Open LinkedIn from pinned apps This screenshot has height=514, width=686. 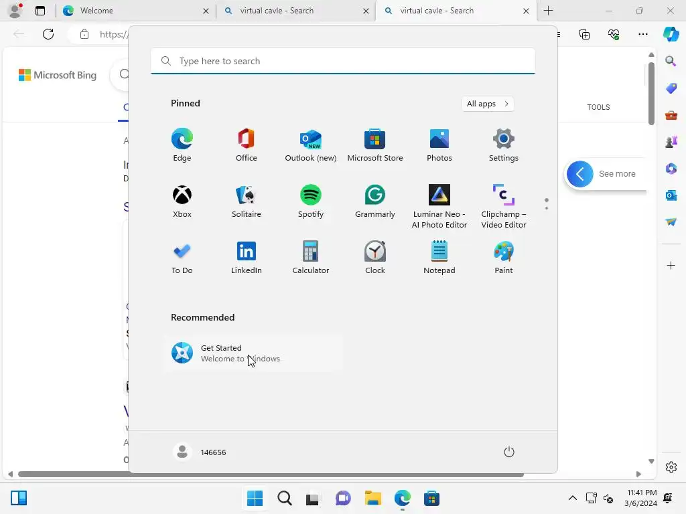247,258
